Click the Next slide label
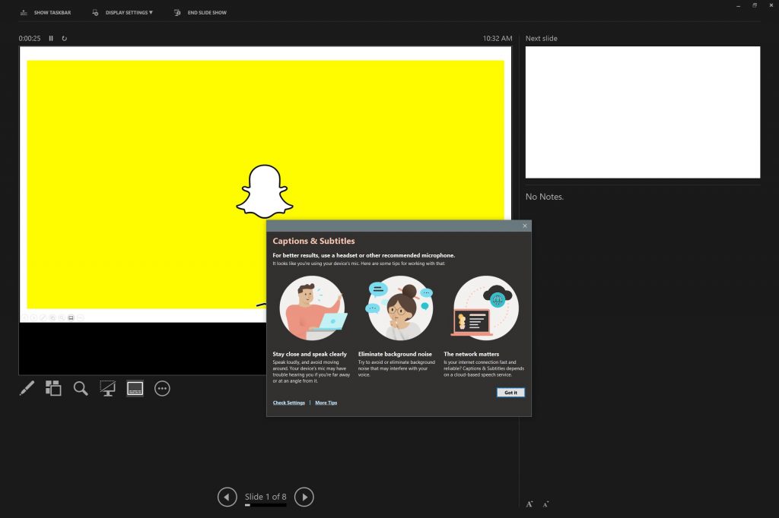Viewport: 779px width, 518px height. 542,38
